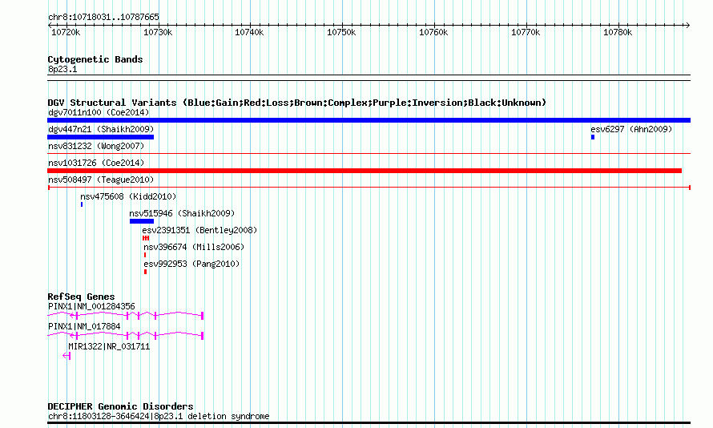Click the nsv475608 (Kidd2010) small blue marker
This screenshot has height=428, width=713.
(82, 204)
